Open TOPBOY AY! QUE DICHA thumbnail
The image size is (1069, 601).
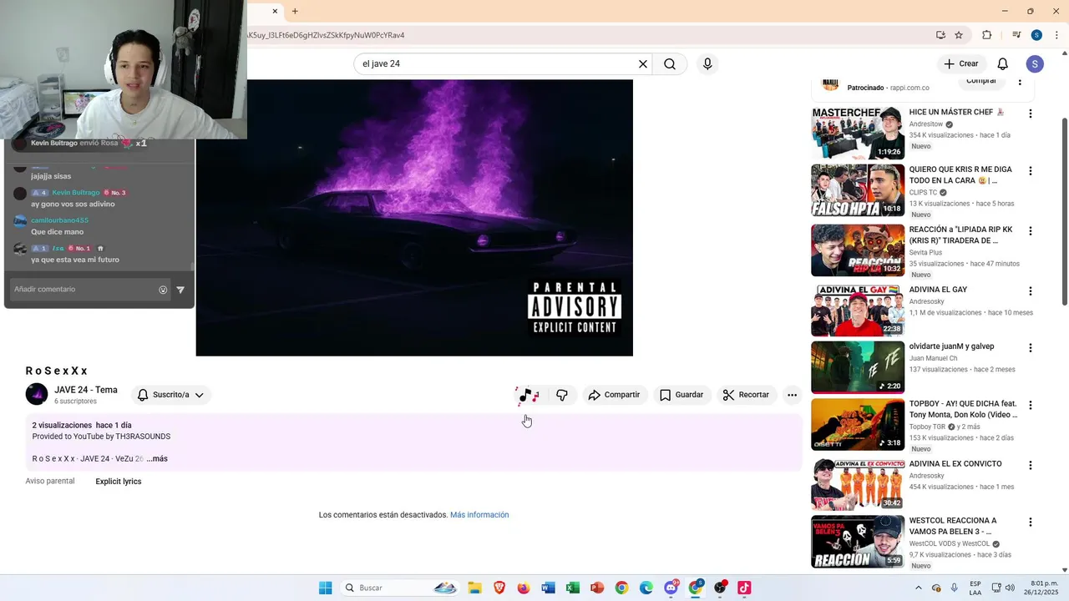(858, 425)
